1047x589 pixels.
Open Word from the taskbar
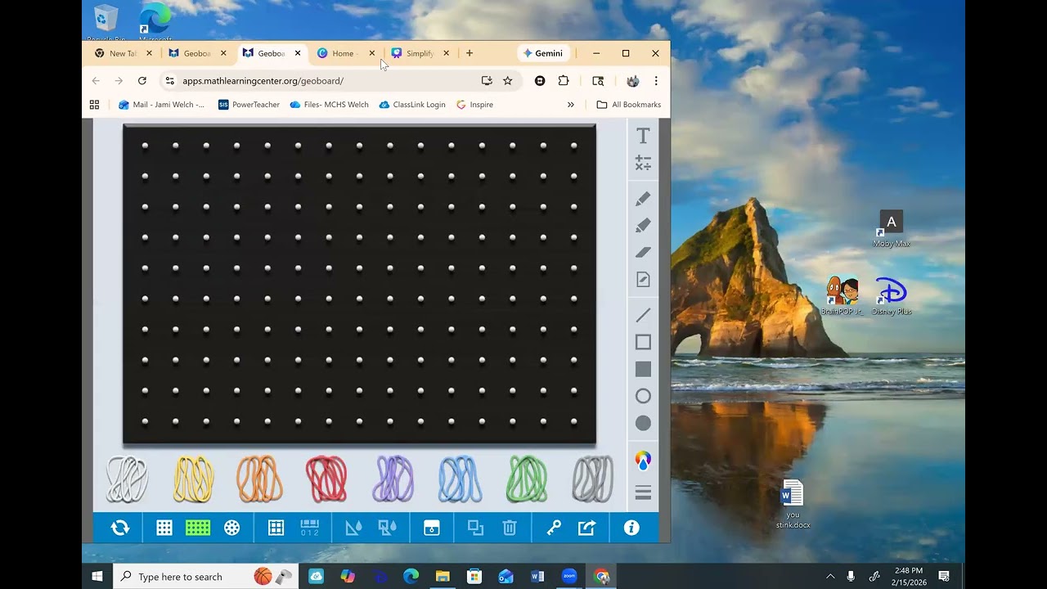tap(537, 577)
